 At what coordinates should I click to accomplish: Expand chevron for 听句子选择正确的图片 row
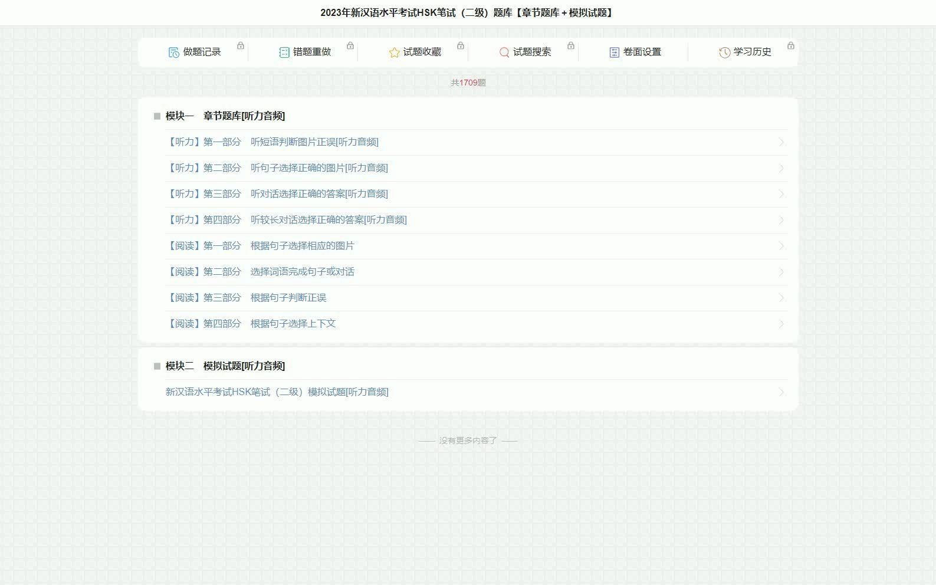pyautogui.click(x=781, y=168)
